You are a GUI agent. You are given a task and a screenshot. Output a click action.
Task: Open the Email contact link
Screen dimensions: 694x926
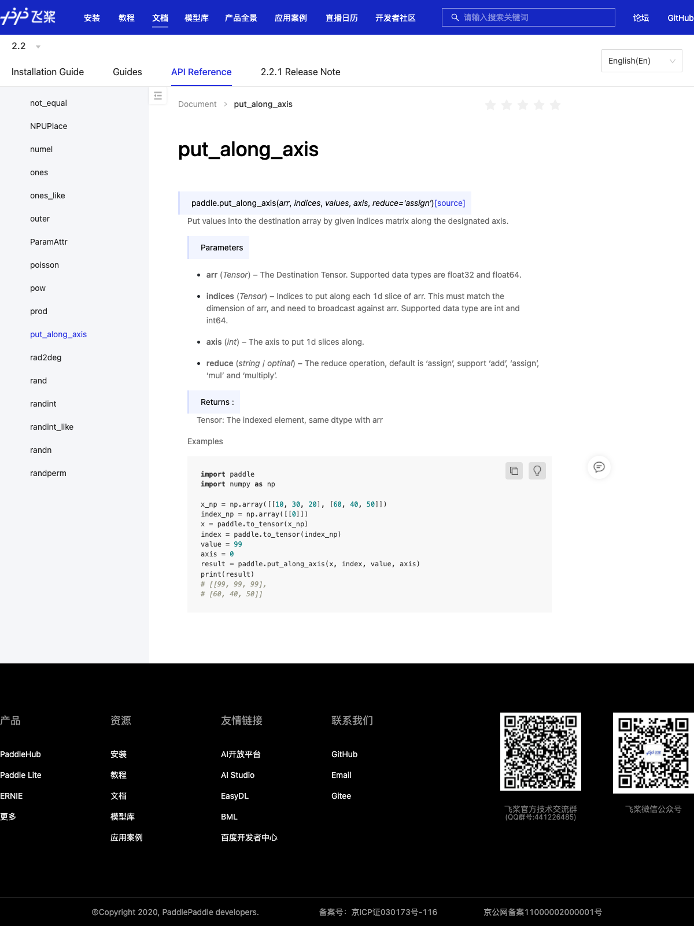tap(341, 775)
